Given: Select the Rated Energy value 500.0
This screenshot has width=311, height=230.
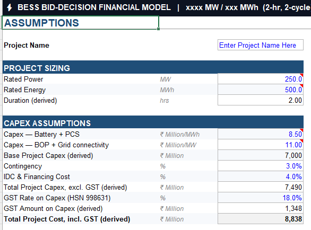Looking at the screenshot, I should coord(261,90).
